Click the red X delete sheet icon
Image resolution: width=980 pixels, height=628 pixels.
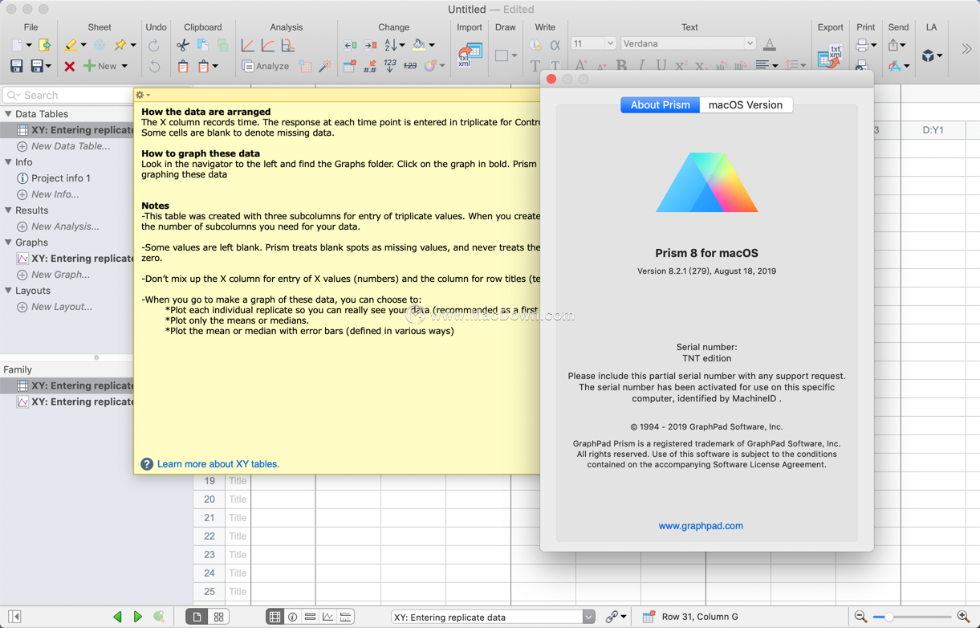click(x=70, y=66)
